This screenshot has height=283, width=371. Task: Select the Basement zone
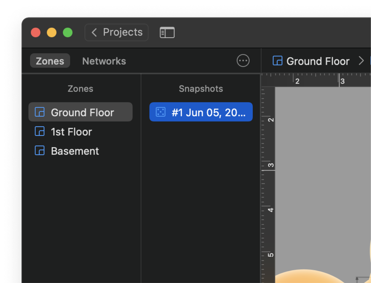tap(75, 151)
